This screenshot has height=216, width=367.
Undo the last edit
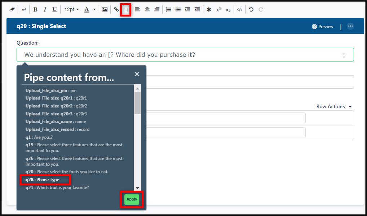tap(251, 10)
